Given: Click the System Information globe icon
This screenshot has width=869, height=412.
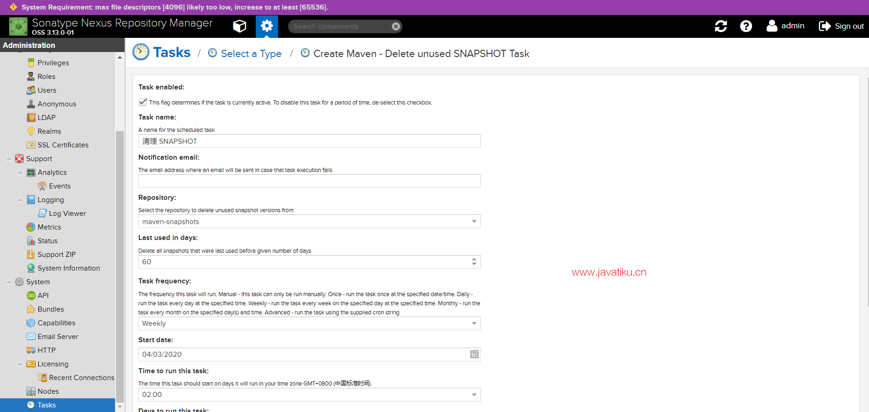Looking at the screenshot, I should (31, 268).
